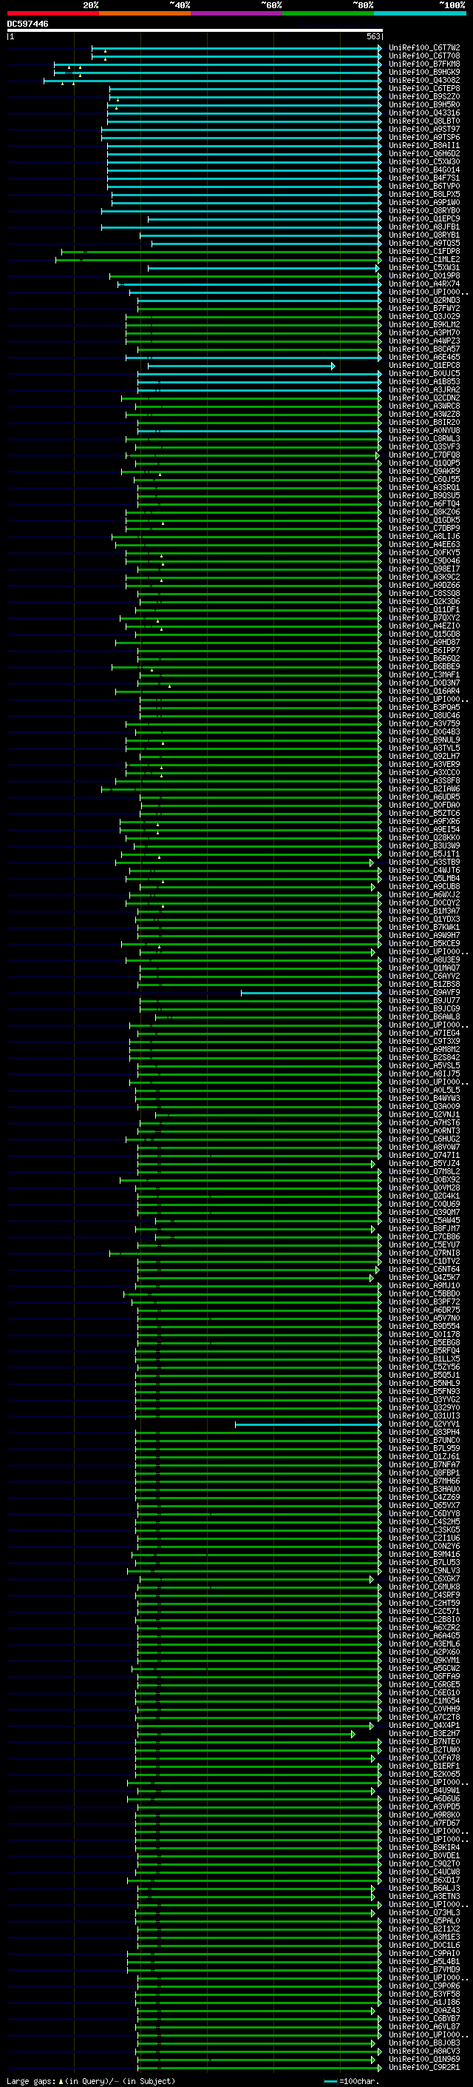Select the label UniRef100_B0UJC5
The width and height of the screenshot is (473, 2087).
pos(423,373)
